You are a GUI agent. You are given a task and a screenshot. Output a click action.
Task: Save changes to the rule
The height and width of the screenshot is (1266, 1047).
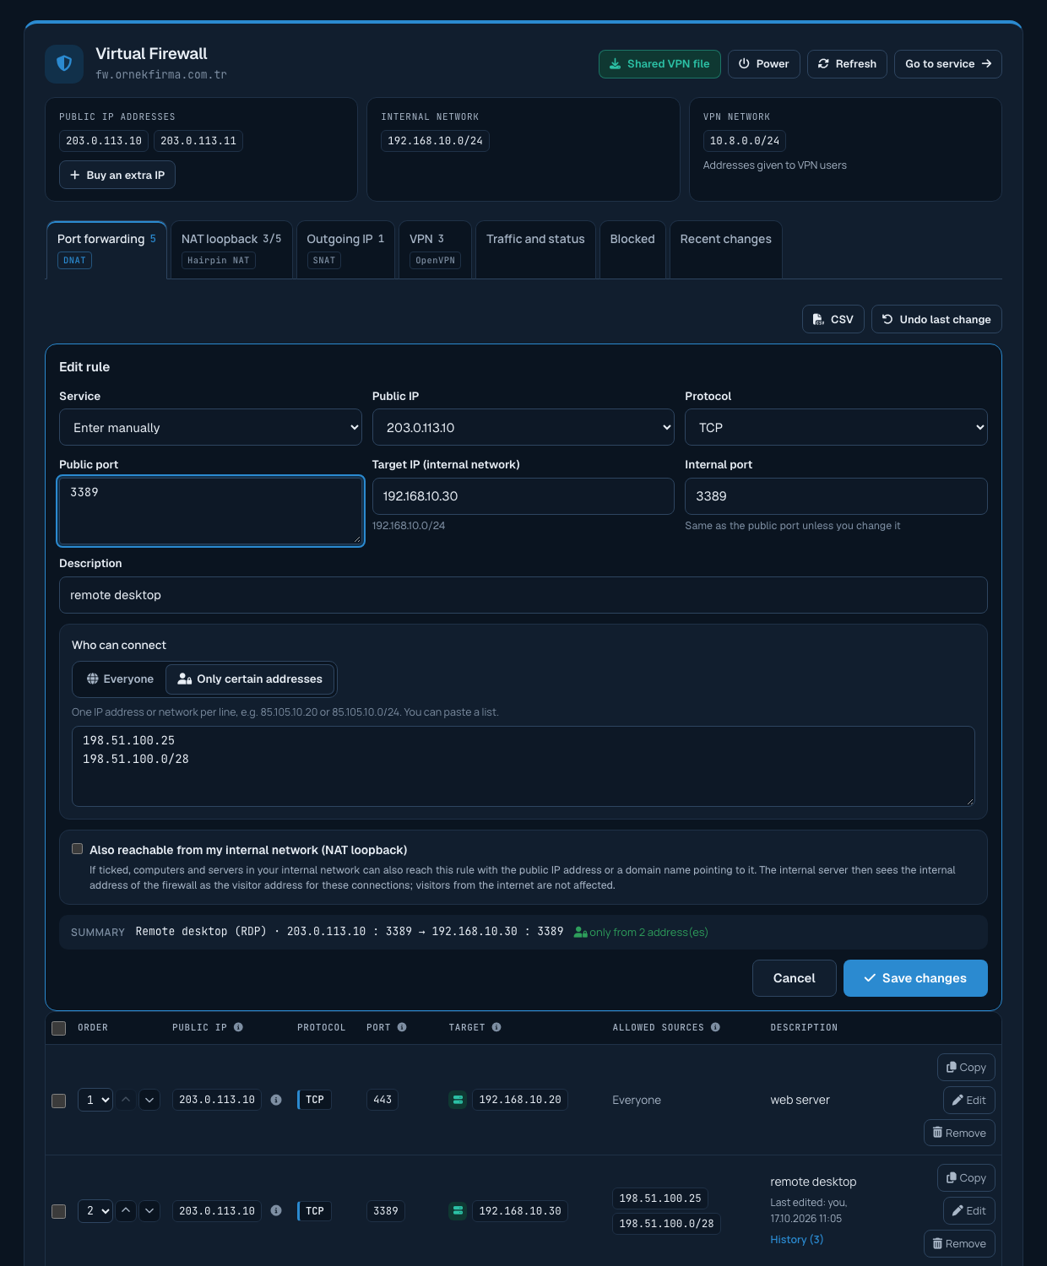click(915, 978)
